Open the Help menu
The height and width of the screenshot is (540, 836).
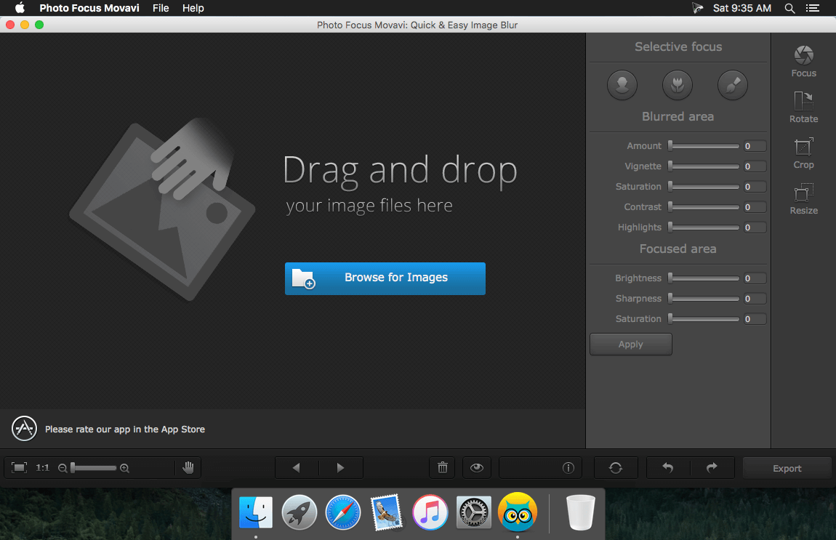pos(193,8)
